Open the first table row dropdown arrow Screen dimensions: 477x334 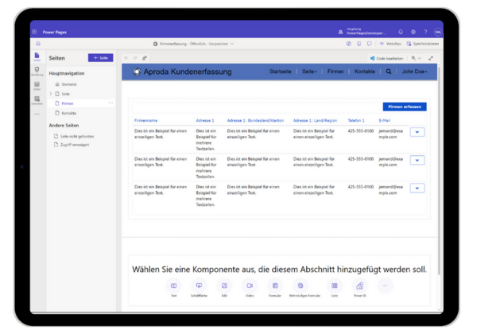pos(417,134)
